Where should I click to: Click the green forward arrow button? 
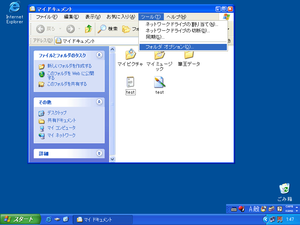pyautogui.click(x=70, y=29)
